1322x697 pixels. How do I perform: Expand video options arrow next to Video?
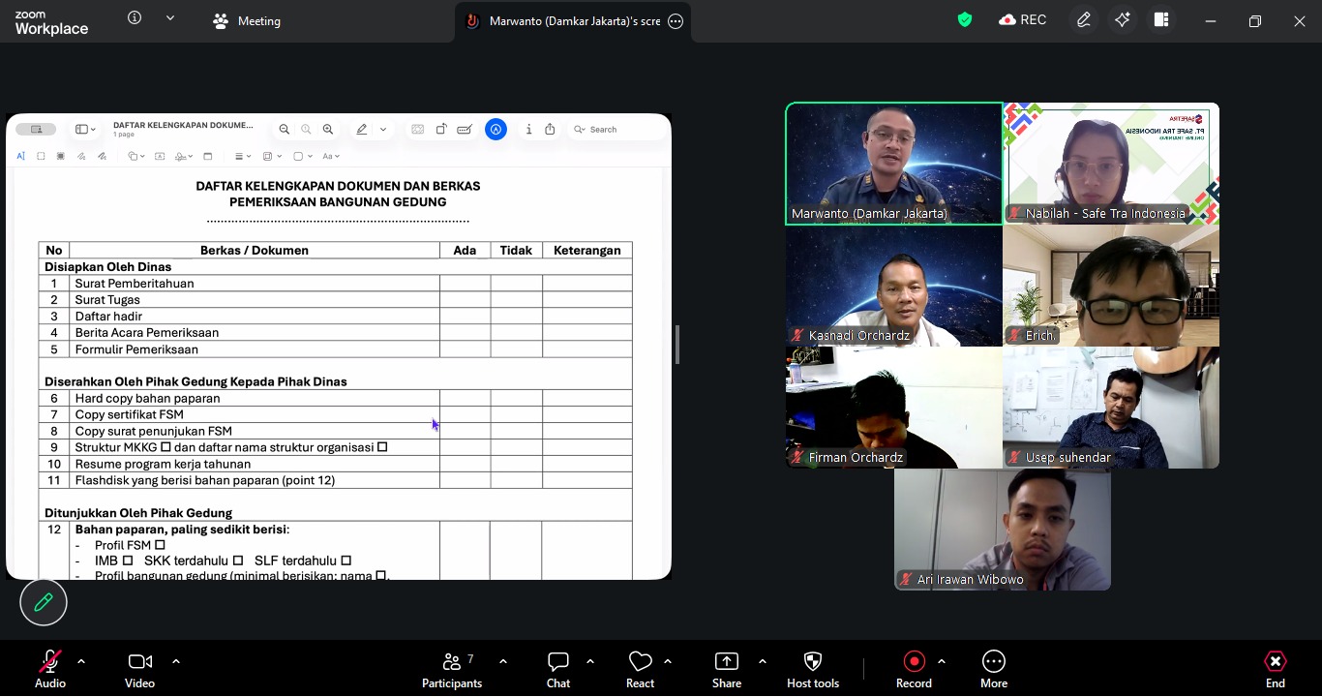[176, 661]
